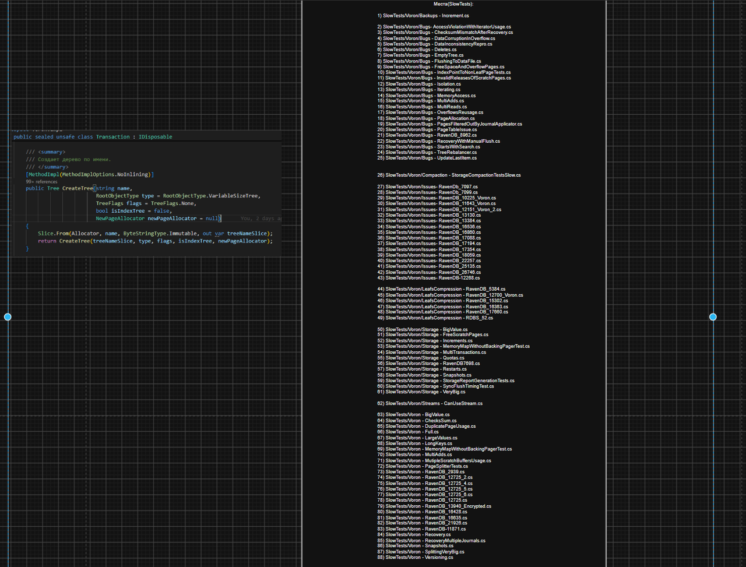Click 'MutipleScratchBuffersUsage.cs' entry

[434, 460]
